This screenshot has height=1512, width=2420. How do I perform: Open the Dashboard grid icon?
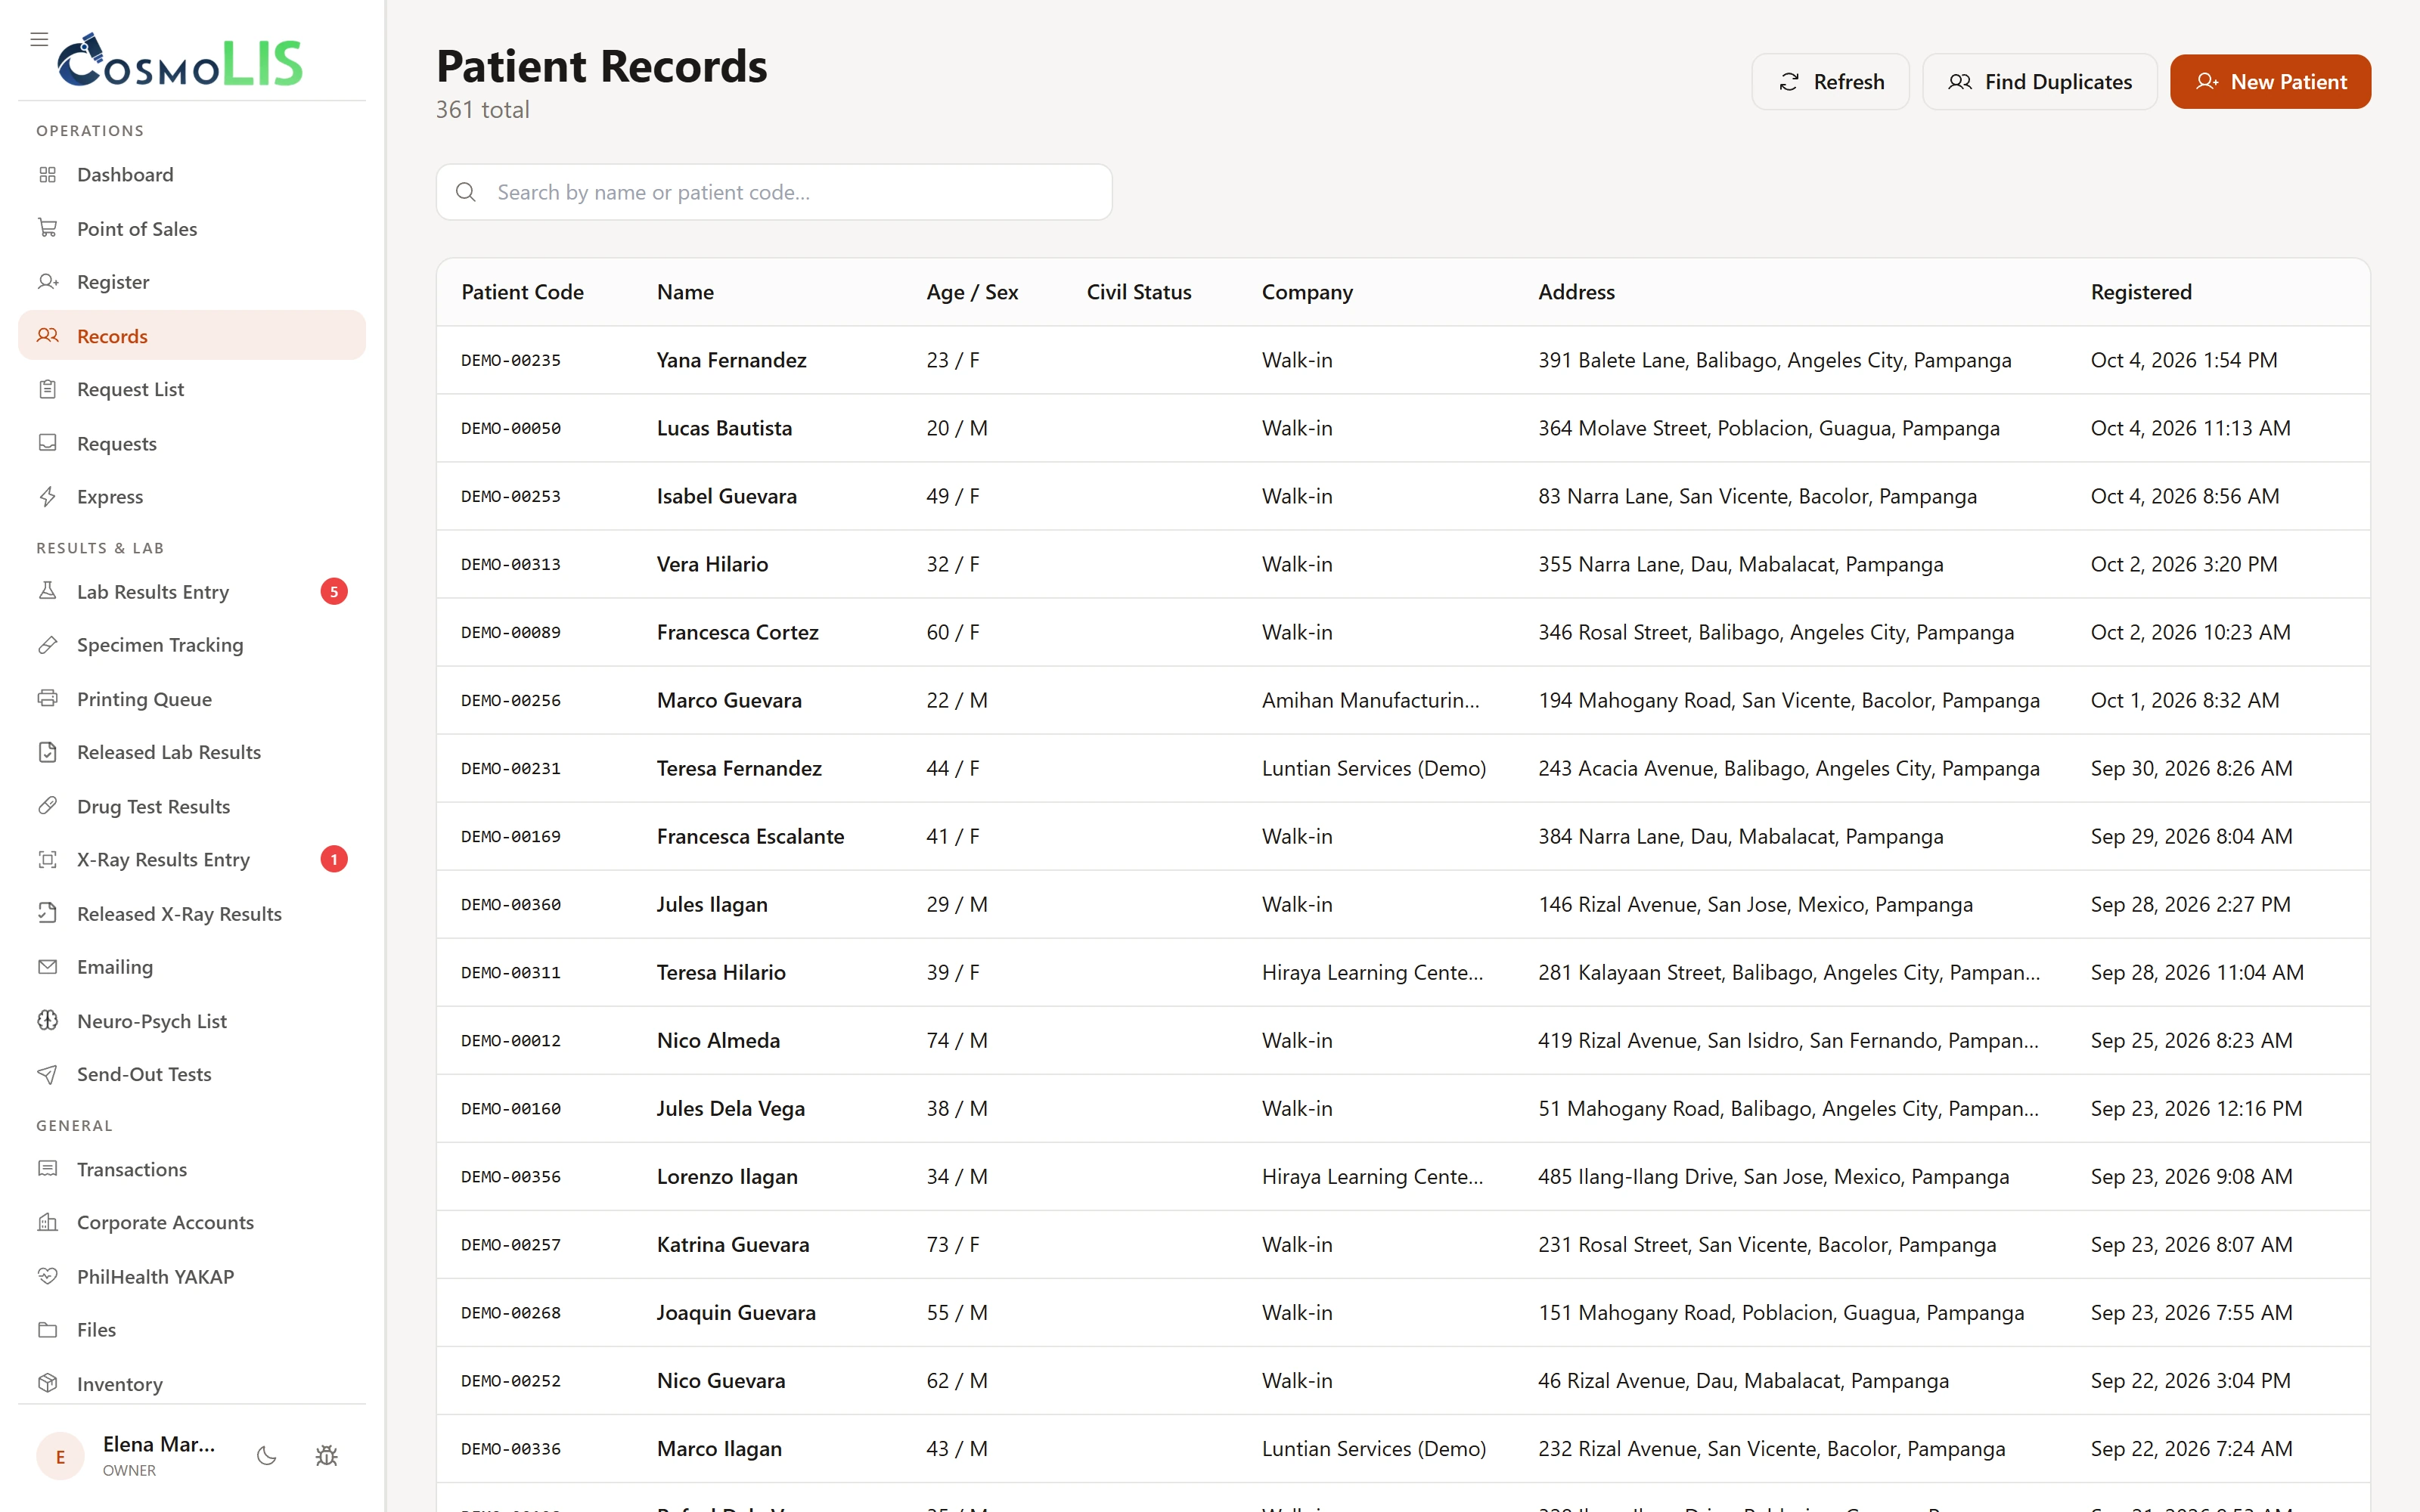[x=47, y=175]
